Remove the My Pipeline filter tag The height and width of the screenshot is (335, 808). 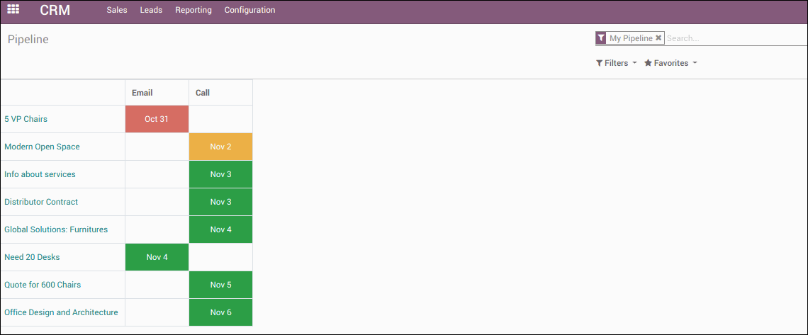(x=658, y=38)
